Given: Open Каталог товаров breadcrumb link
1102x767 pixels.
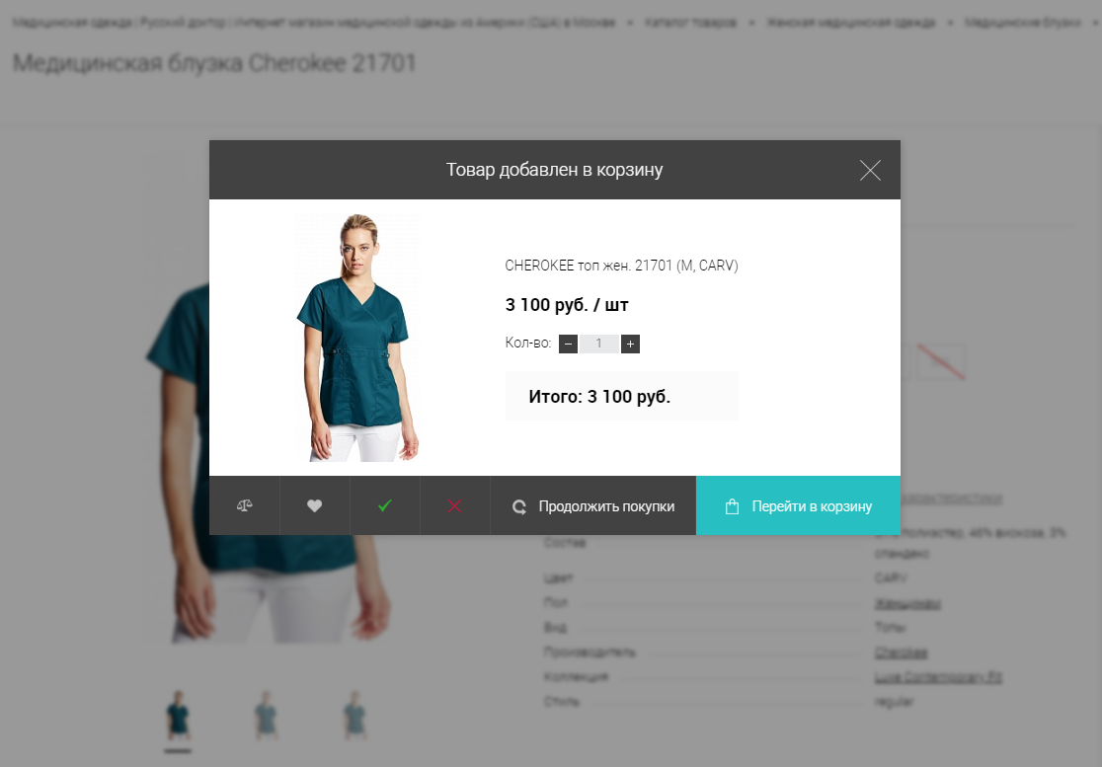Looking at the screenshot, I should [690, 23].
